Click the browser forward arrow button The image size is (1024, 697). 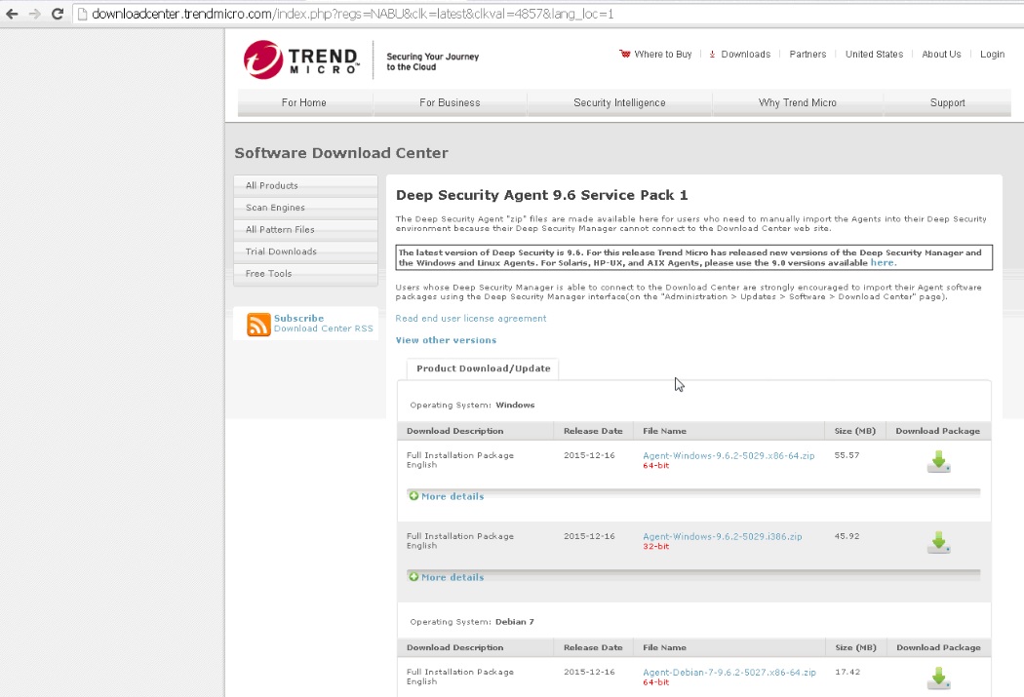[x=35, y=14]
